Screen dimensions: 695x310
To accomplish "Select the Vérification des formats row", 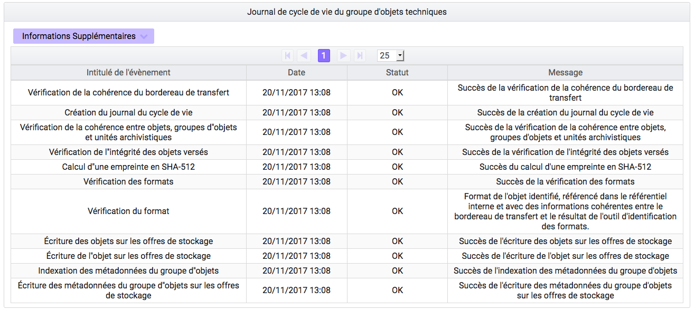I will tap(347, 181).
